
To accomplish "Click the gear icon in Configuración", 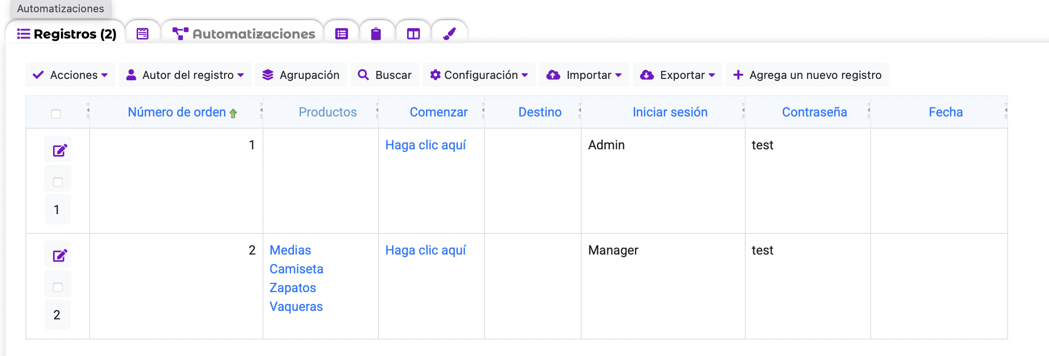I will [435, 75].
